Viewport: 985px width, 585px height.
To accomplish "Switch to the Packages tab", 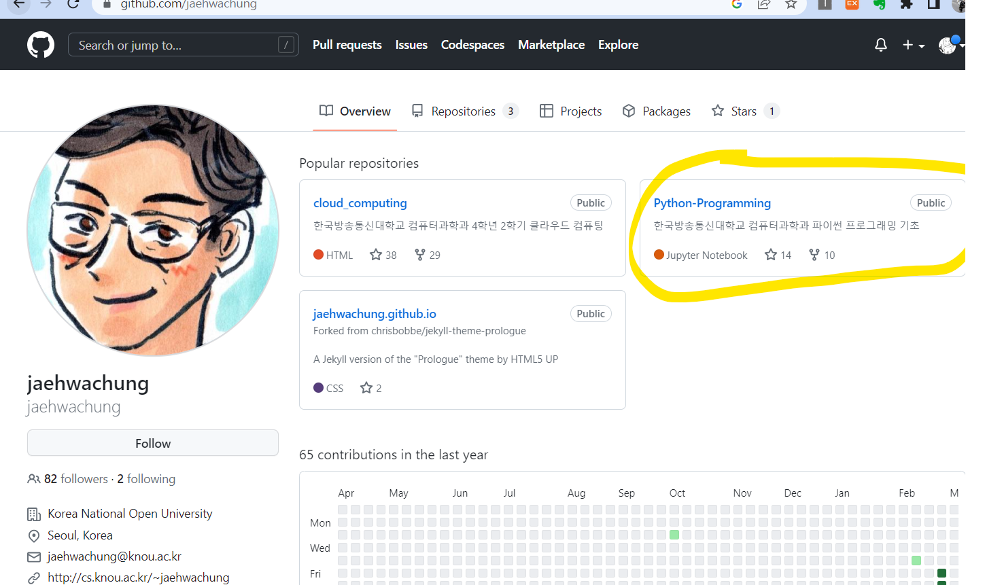I will [657, 111].
